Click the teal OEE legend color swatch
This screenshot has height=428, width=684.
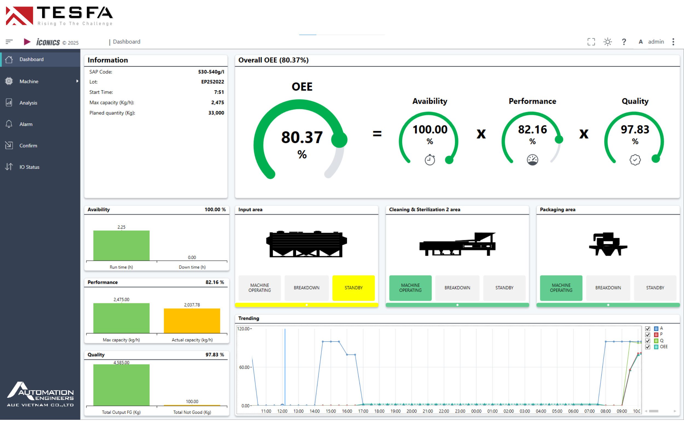coord(656,347)
